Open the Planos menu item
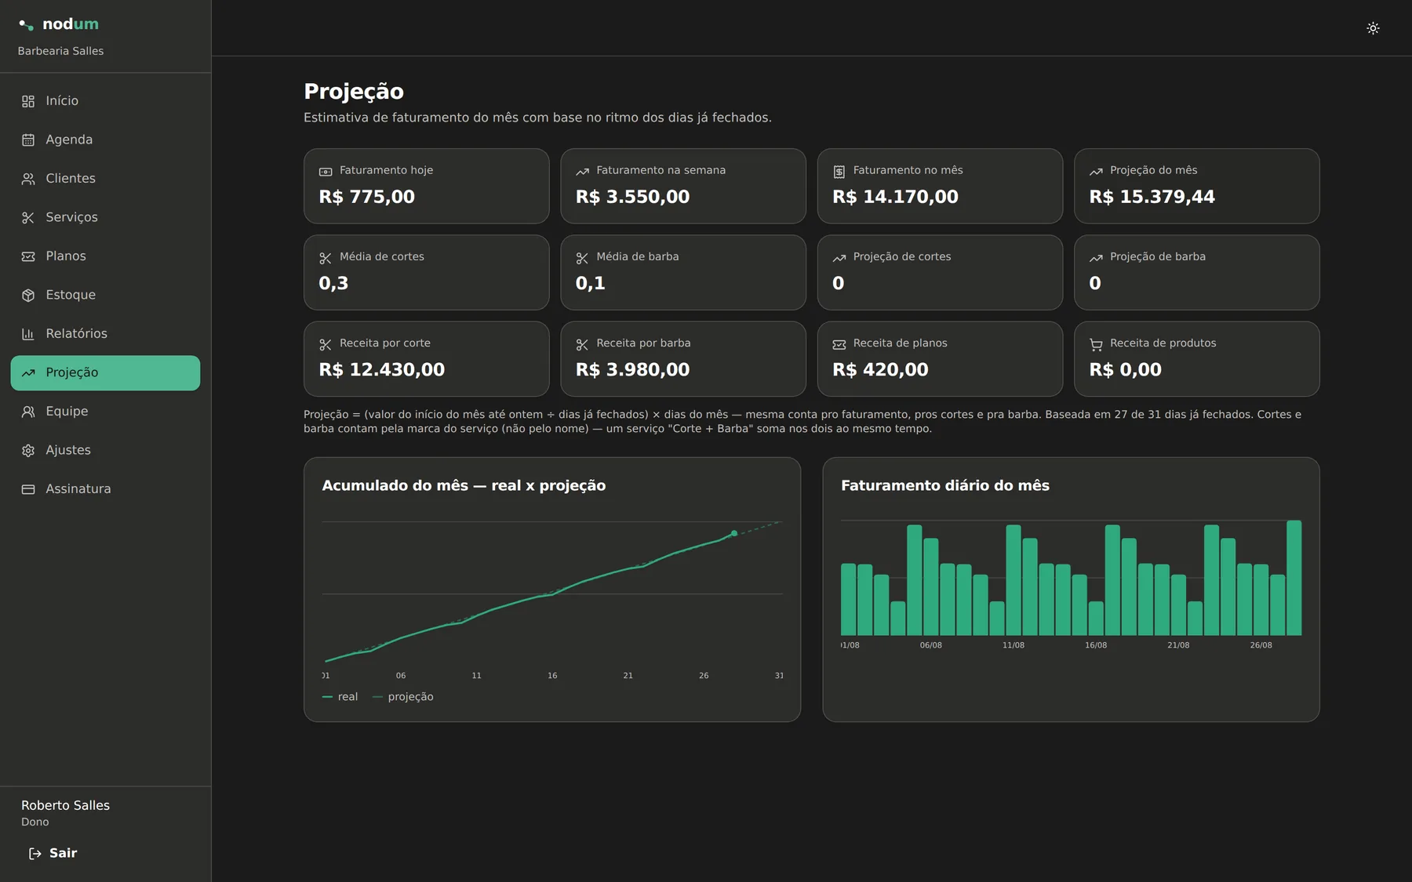Screen dimensions: 1412x882 click(x=105, y=256)
